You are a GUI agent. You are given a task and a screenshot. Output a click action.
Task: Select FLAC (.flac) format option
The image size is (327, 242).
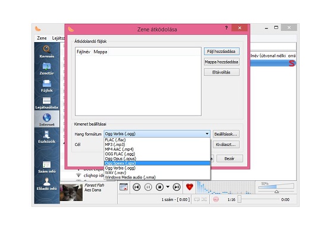point(157,140)
